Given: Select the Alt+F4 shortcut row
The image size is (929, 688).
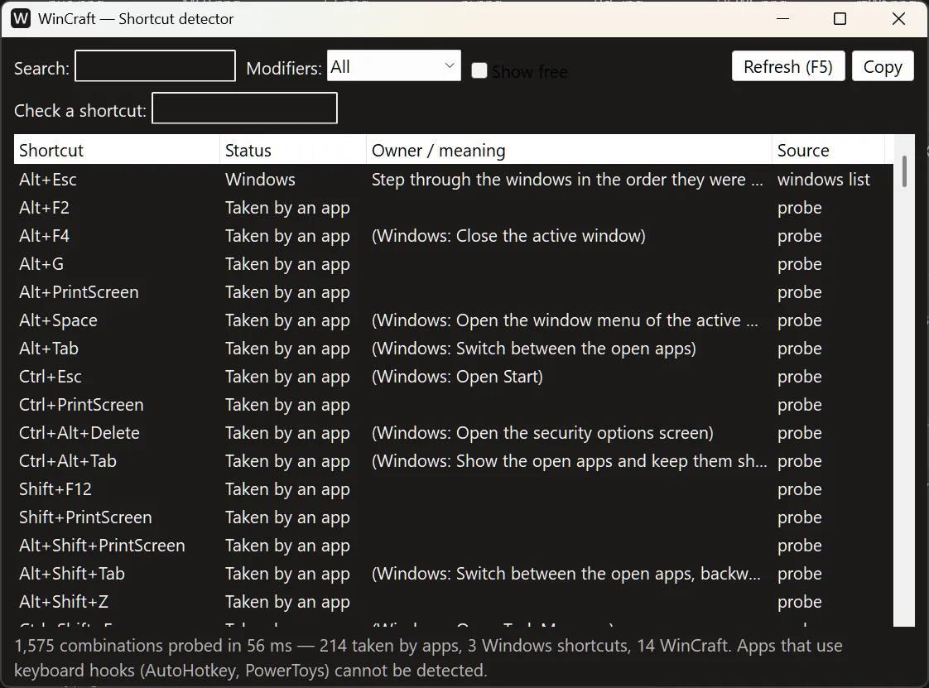Looking at the screenshot, I should 453,236.
